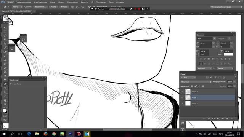This screenshot has width=244, height=137.
Task: Toggle underline in Character panel
Action: pyautogui.click(x=225, y=59)
